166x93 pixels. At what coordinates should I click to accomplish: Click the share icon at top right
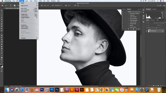pyautogui.click(x=164, y=5)
